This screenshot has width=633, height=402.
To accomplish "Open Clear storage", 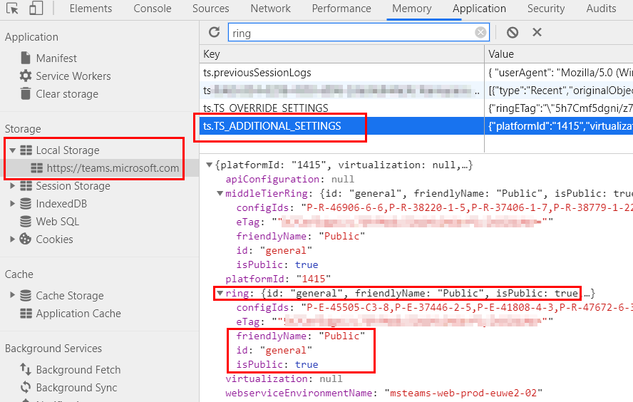I will 67,93.
